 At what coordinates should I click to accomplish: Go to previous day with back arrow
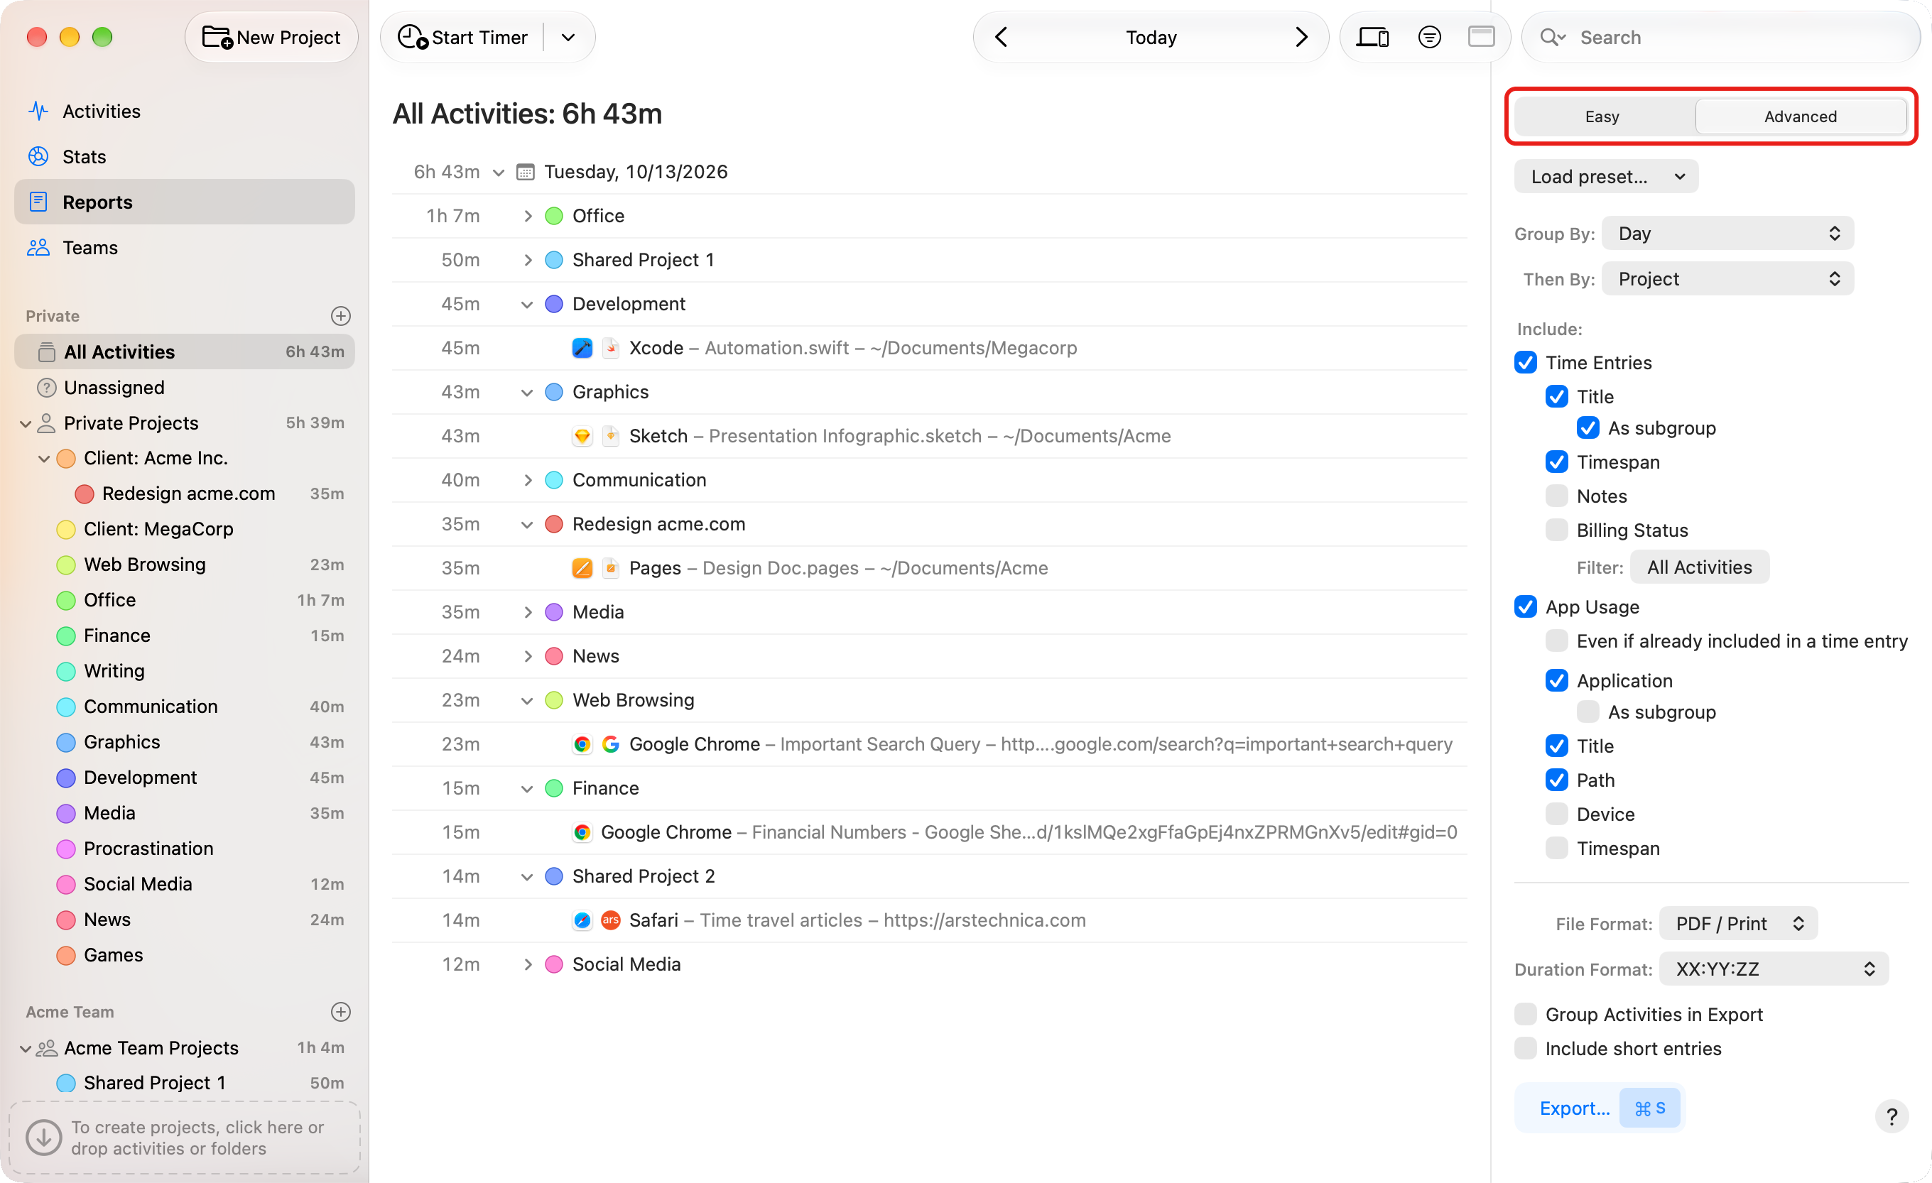(1002, 37)
